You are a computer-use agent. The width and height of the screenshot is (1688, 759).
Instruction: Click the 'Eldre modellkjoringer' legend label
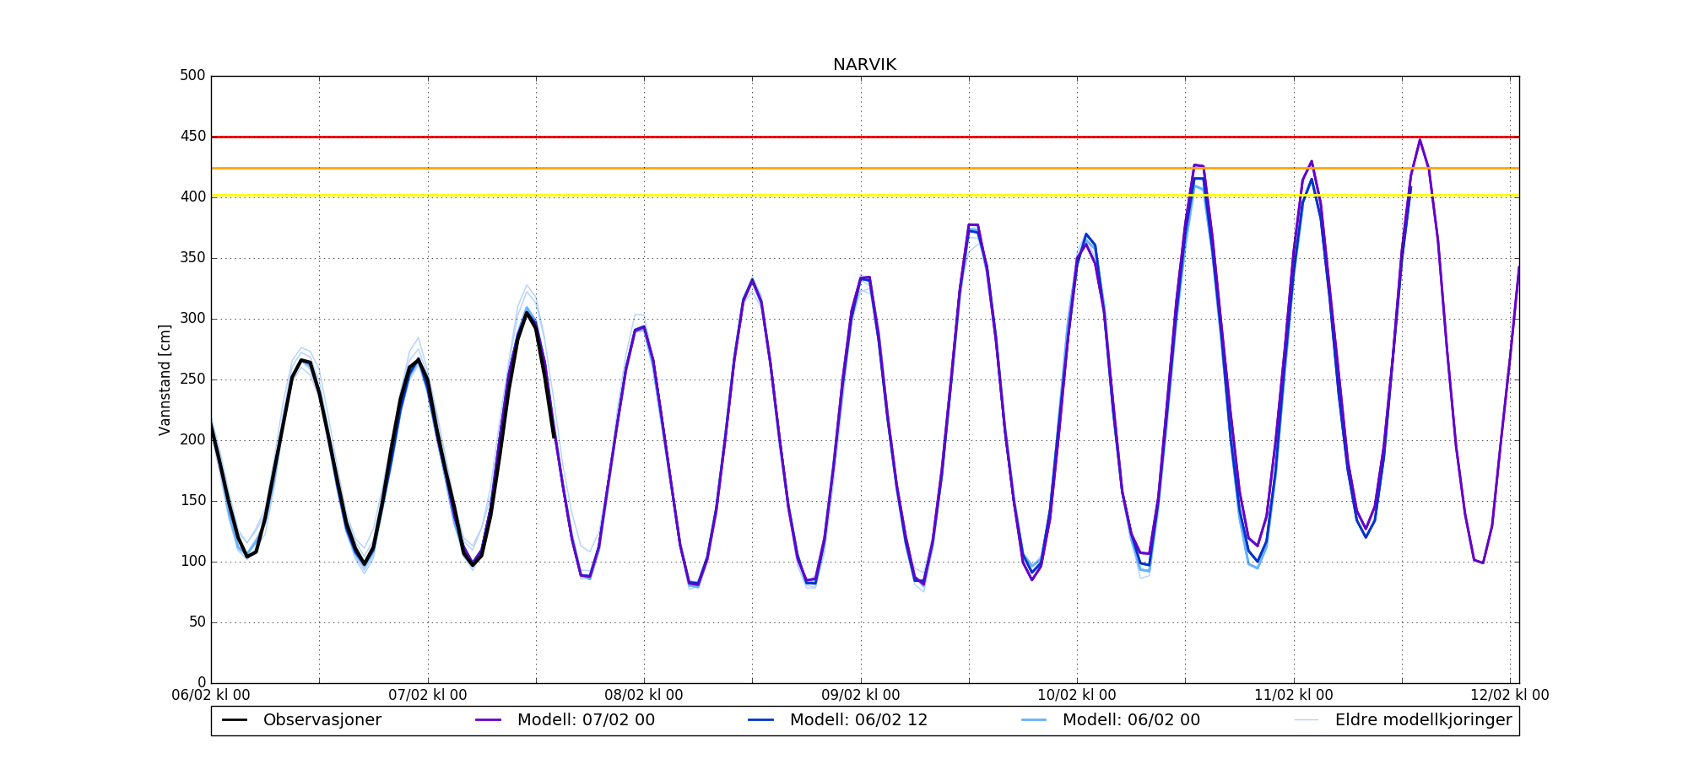click(1423, 720)
